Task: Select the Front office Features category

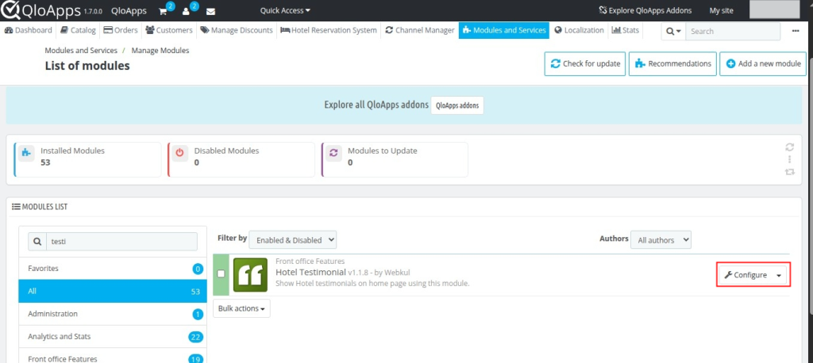Action: coord(113,357)
